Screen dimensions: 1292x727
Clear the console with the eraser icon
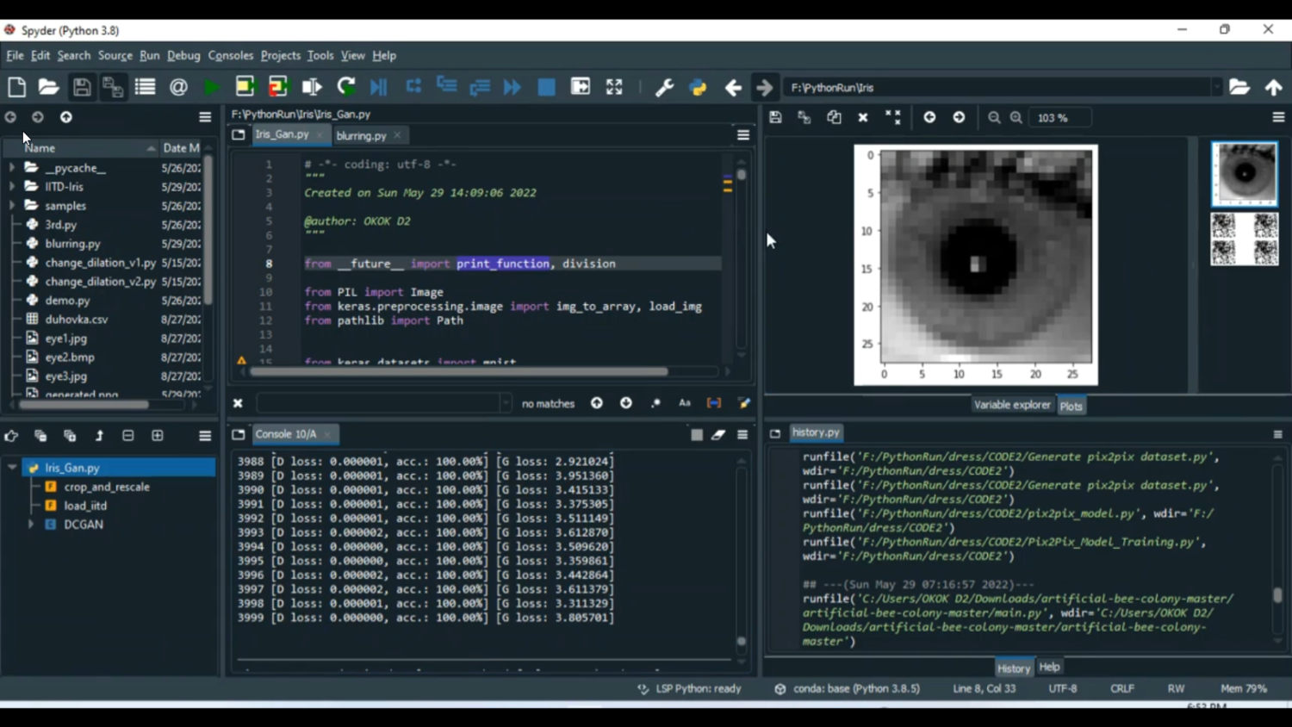point(718,435)
